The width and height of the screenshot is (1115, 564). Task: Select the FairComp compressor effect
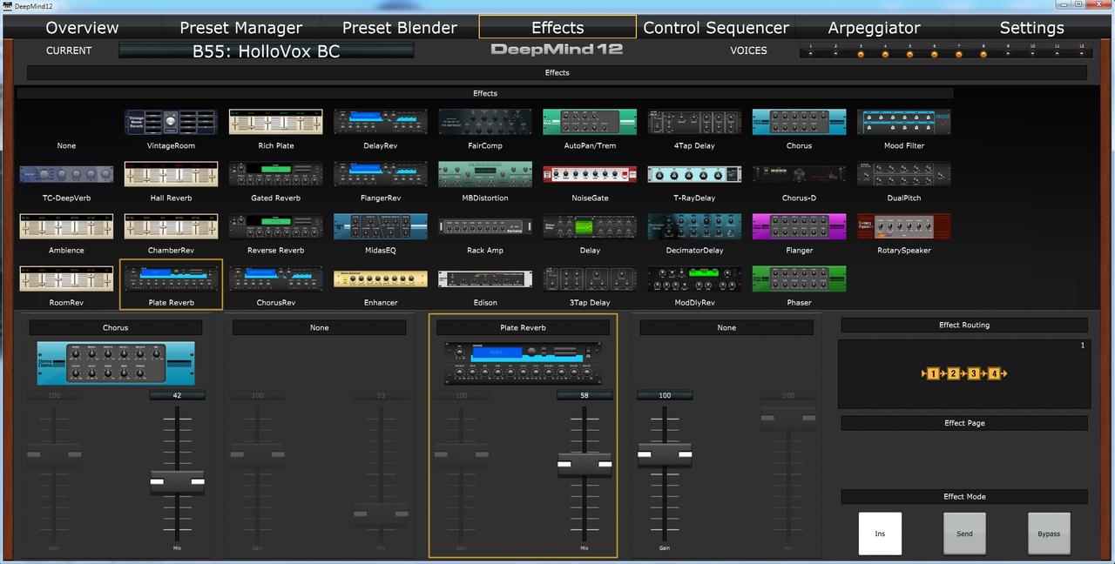click(484, 122)
